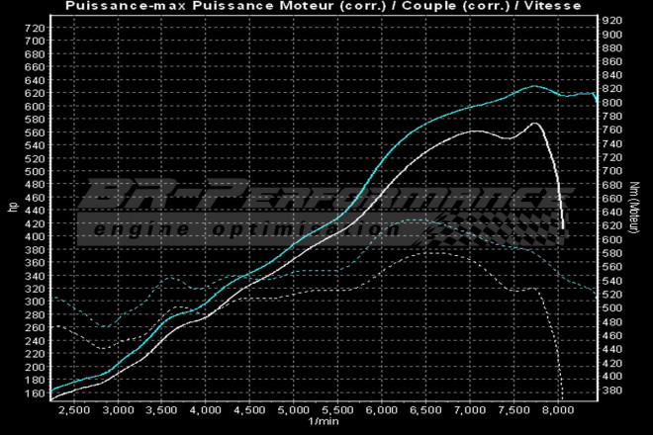Click the 400 value on hp axis

click(35, 236)
